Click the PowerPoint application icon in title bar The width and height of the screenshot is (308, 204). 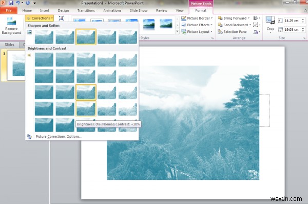[x=3, y=3]
